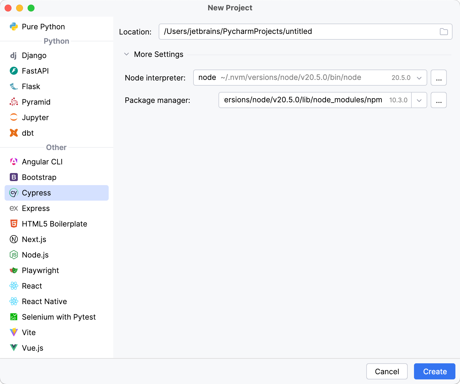This screenshot has height=384, width=460.
Task: Choose React Native from the list
Action: [44, 302]
